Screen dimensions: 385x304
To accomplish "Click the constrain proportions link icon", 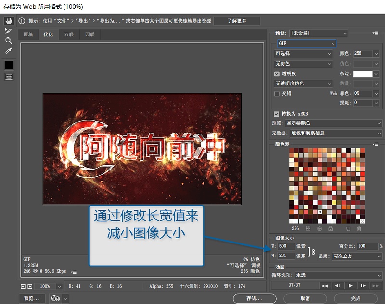I will 313,251.
